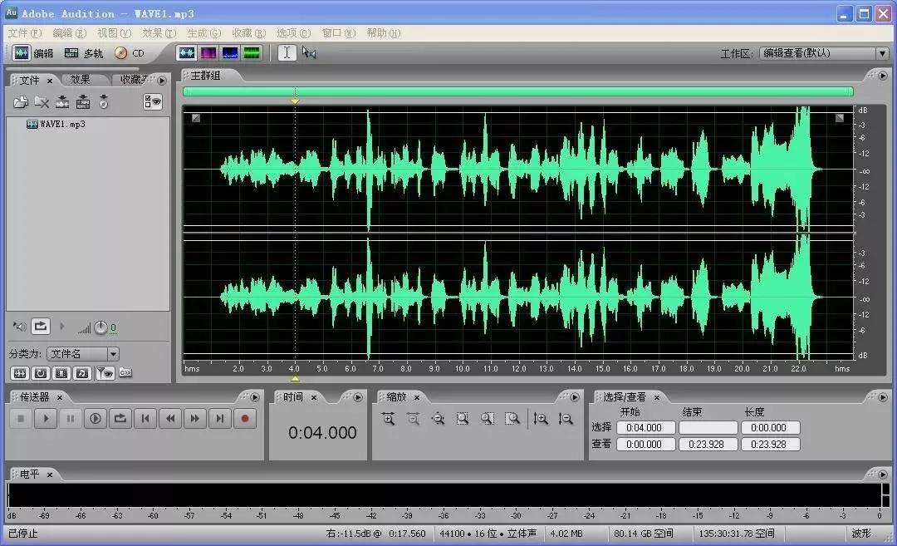Click horizontal zoom in magnifier icon
Screen dimensions: 897x546
tap(388, 419)
